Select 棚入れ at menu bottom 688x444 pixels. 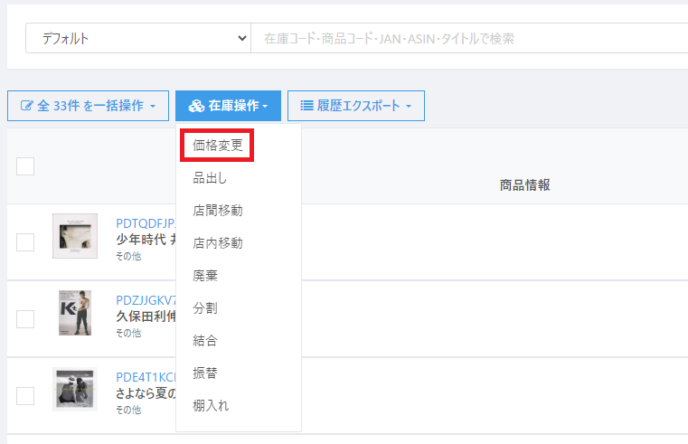[211, 406]
